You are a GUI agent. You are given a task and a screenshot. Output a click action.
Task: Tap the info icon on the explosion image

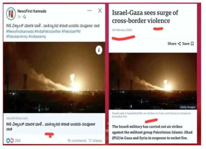(x=99, y=50)
